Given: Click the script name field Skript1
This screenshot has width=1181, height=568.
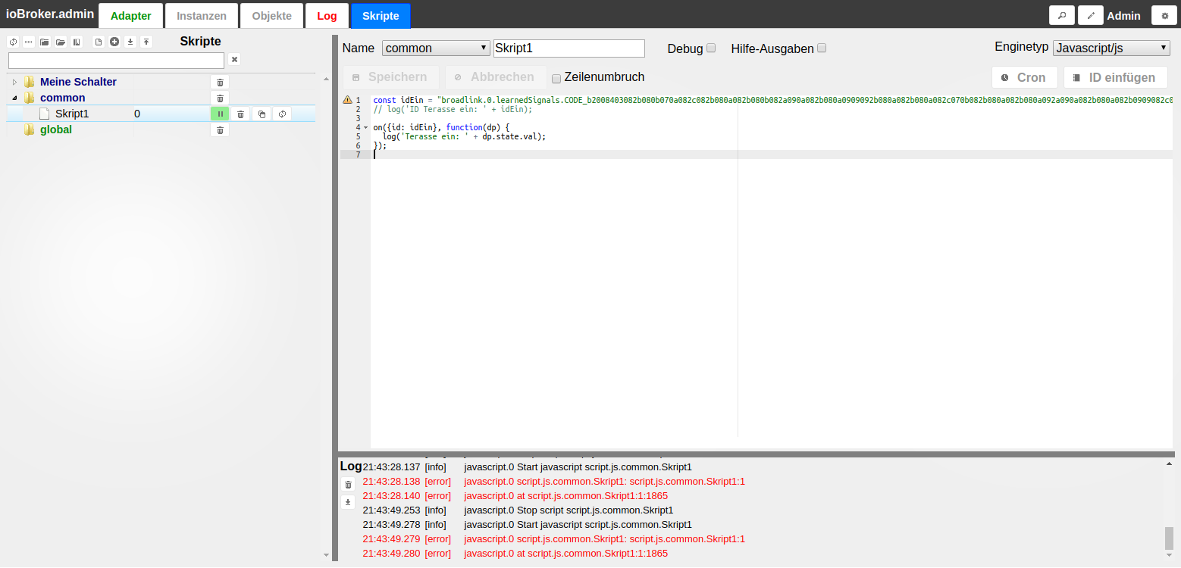Looking at the screenshot, I should [x=569, y=48].
